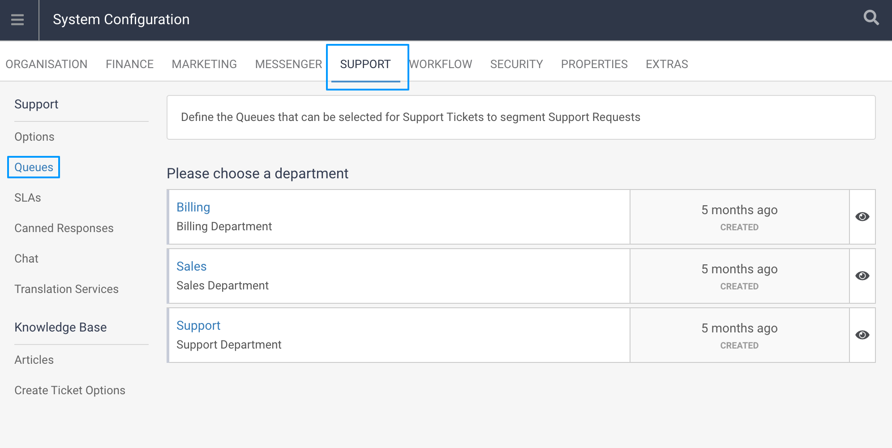
Task: Open the Sales department link
Action: pyautogui.click(x=191, y=266)
